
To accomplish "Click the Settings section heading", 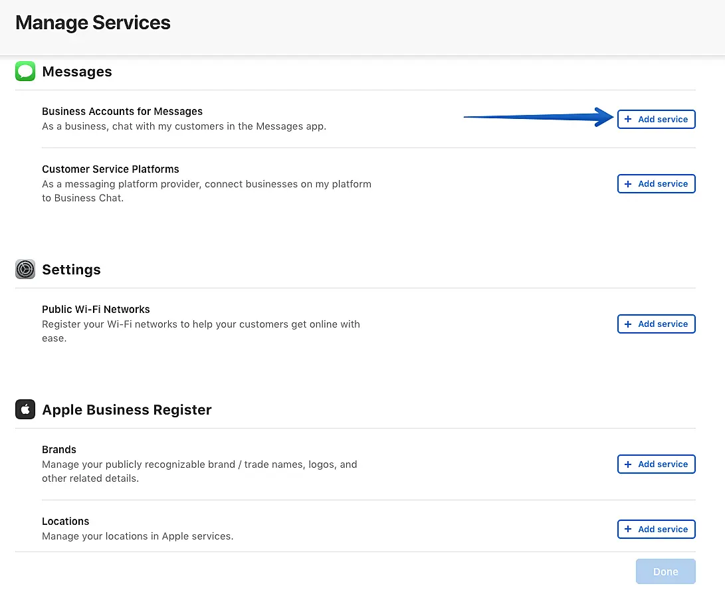I will point(71,270).
